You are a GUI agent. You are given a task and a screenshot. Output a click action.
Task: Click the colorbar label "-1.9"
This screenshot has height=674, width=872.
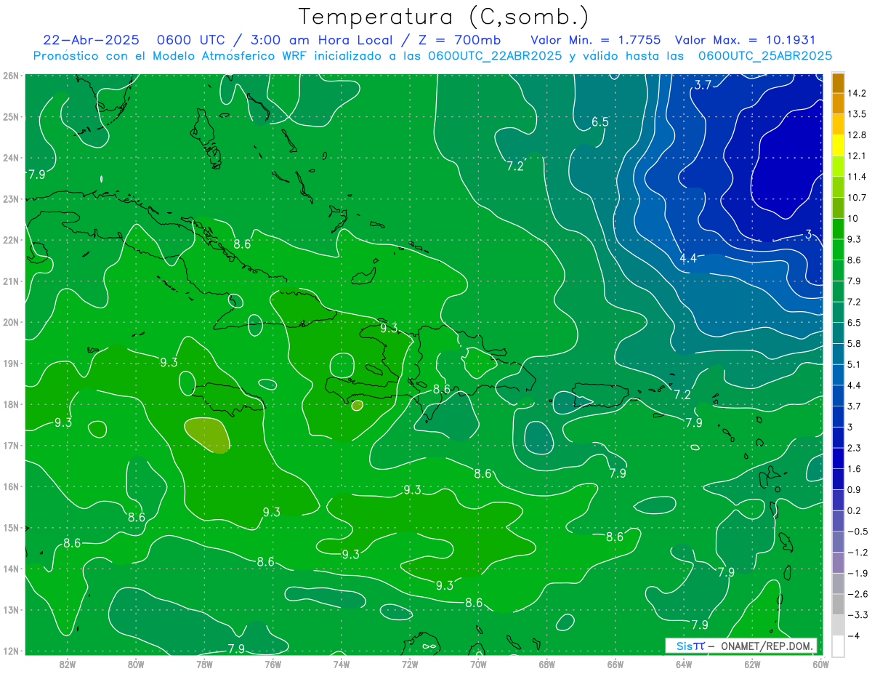click(856, 573)
